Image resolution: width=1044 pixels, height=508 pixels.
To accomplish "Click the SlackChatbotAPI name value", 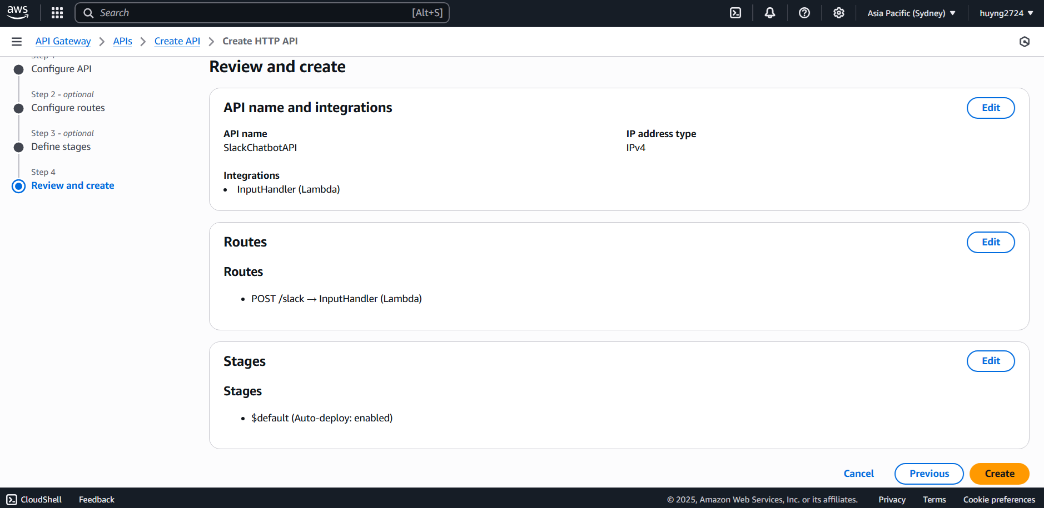I will tap(260, 148).
